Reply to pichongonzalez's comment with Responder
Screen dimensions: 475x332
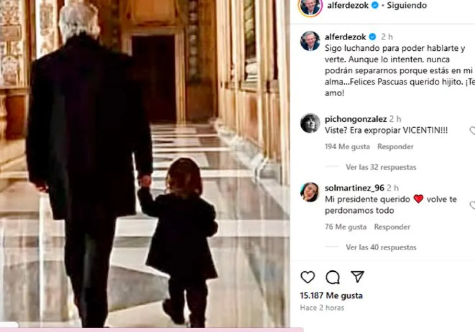396,146
